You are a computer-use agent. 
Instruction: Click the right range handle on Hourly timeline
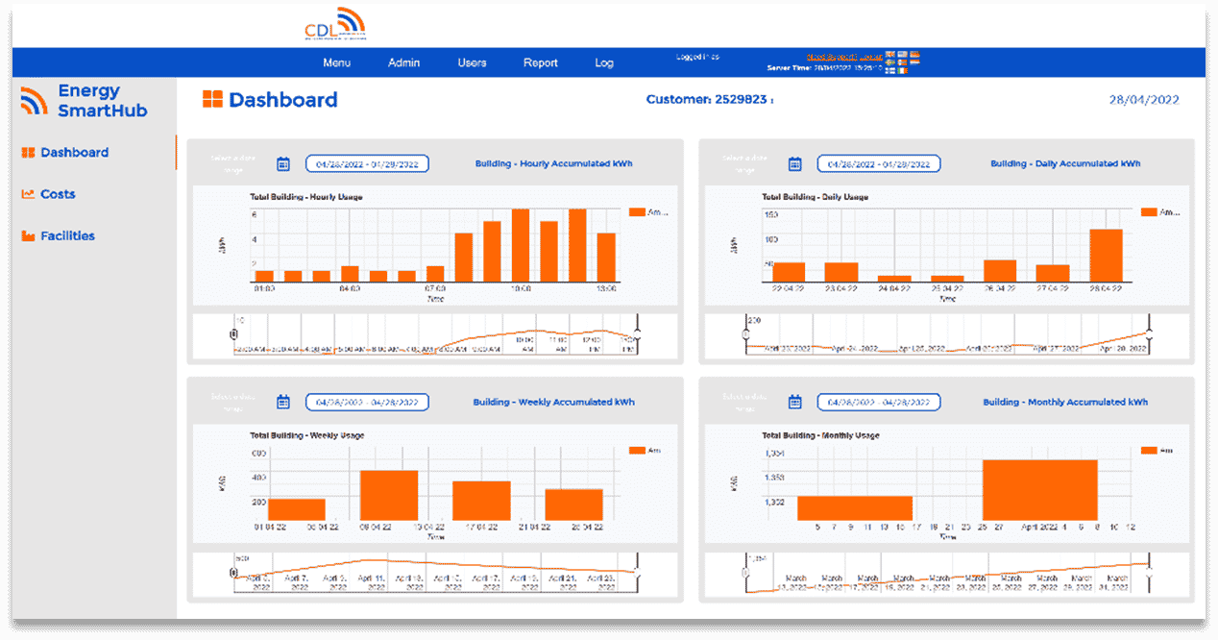[637, 333]
